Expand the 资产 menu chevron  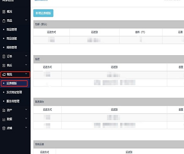26,110
